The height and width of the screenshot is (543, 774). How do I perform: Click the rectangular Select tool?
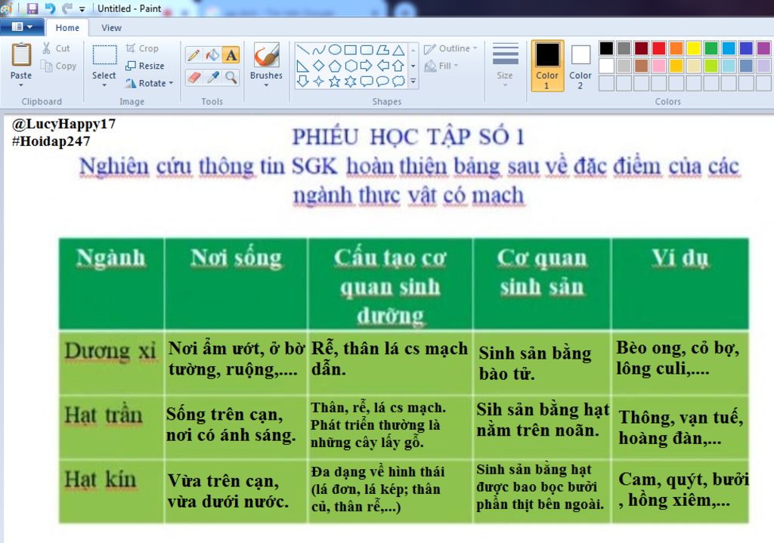pos(104,56)
